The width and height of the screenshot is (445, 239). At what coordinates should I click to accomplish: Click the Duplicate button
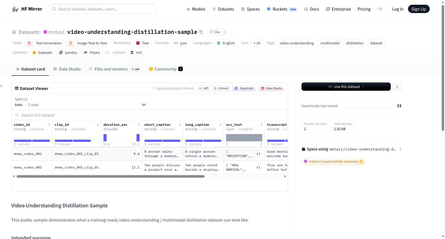244,88
